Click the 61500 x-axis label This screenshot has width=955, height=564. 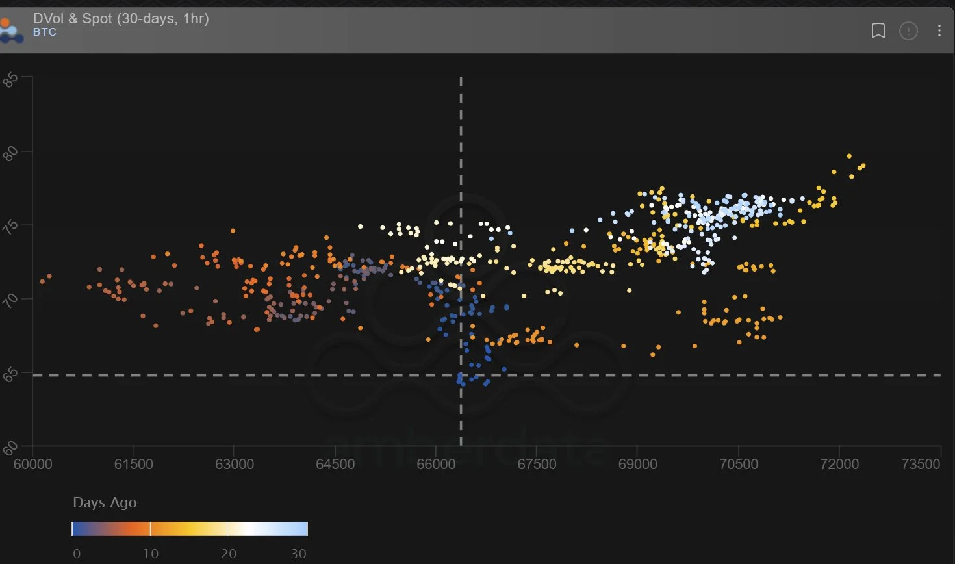(133, 464)
